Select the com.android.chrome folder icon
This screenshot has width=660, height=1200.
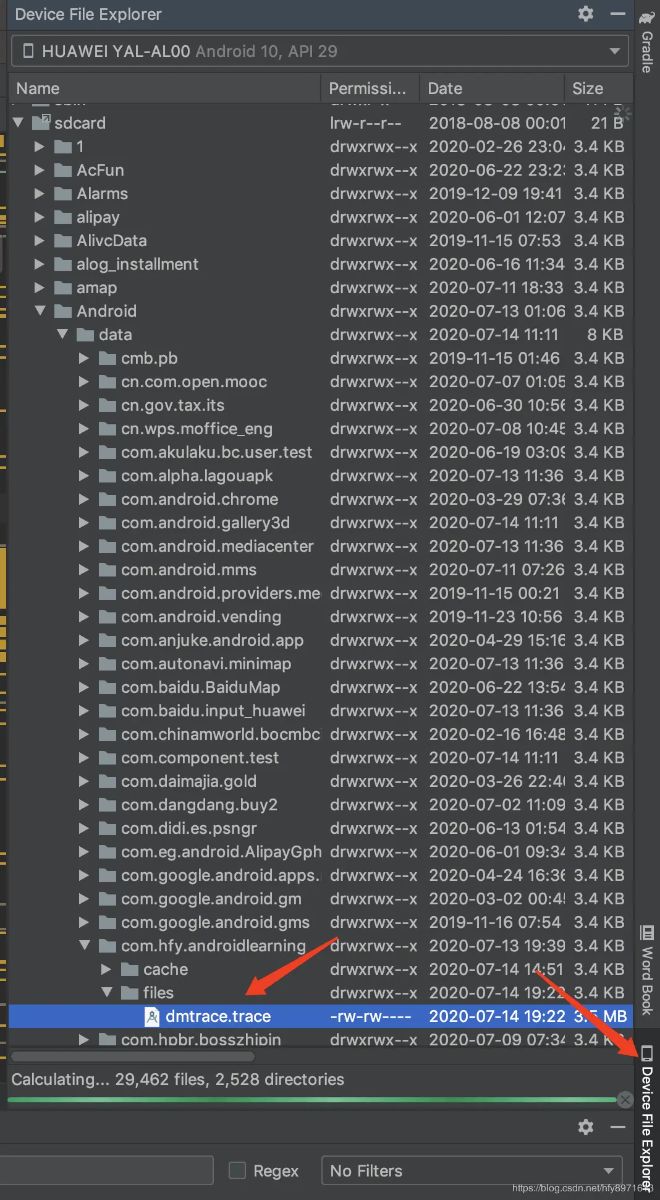point(108,499)
